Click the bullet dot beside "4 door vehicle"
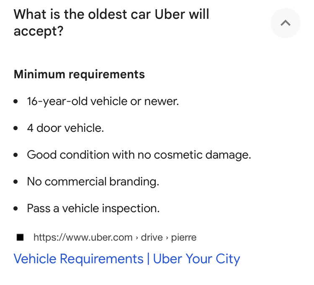Image resolution: width=314 pixels, height=285 pixels. (16, 128)
